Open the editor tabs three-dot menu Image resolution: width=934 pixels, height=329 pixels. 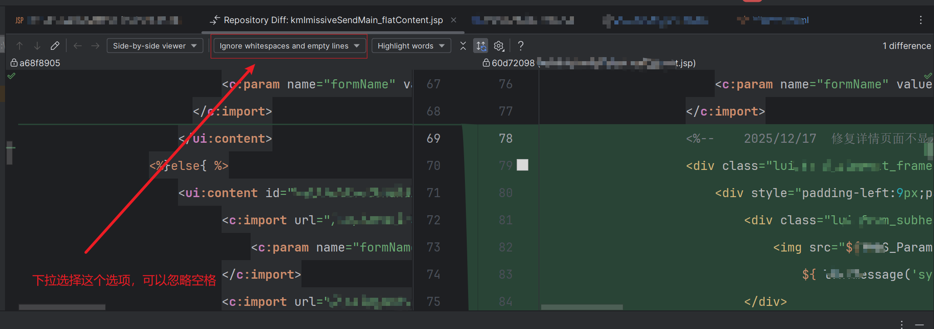(x=921, y=20)
